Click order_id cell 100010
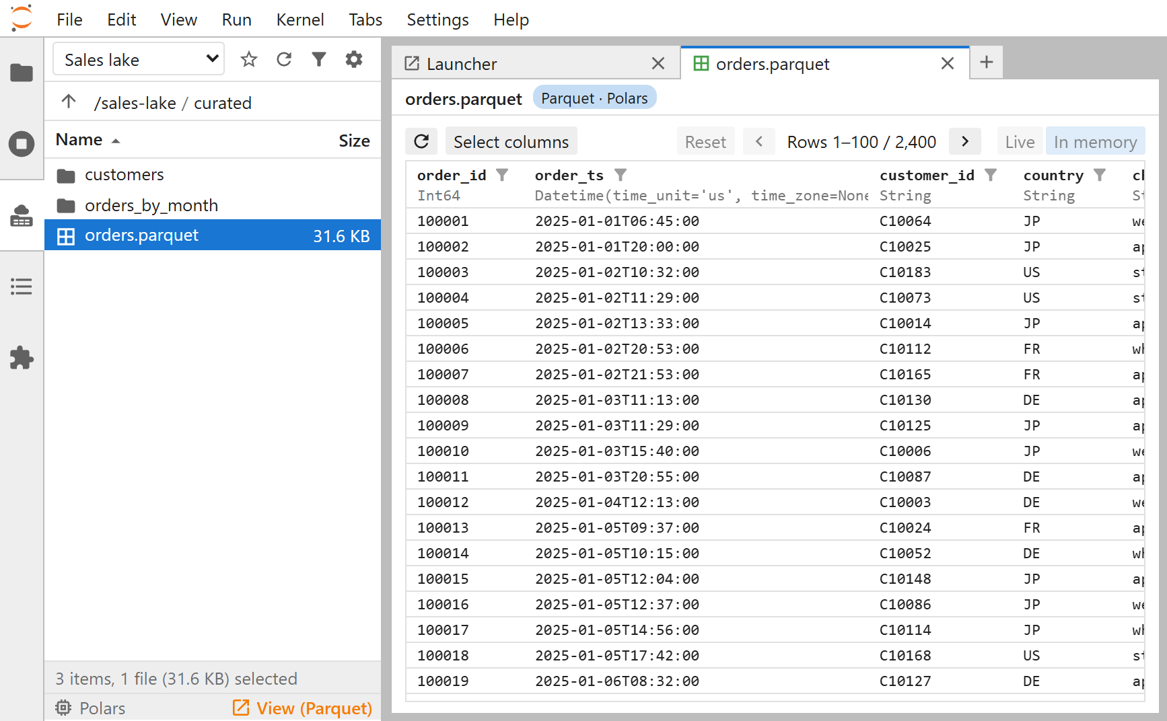1167x721 pixels. tap(443, 451)
